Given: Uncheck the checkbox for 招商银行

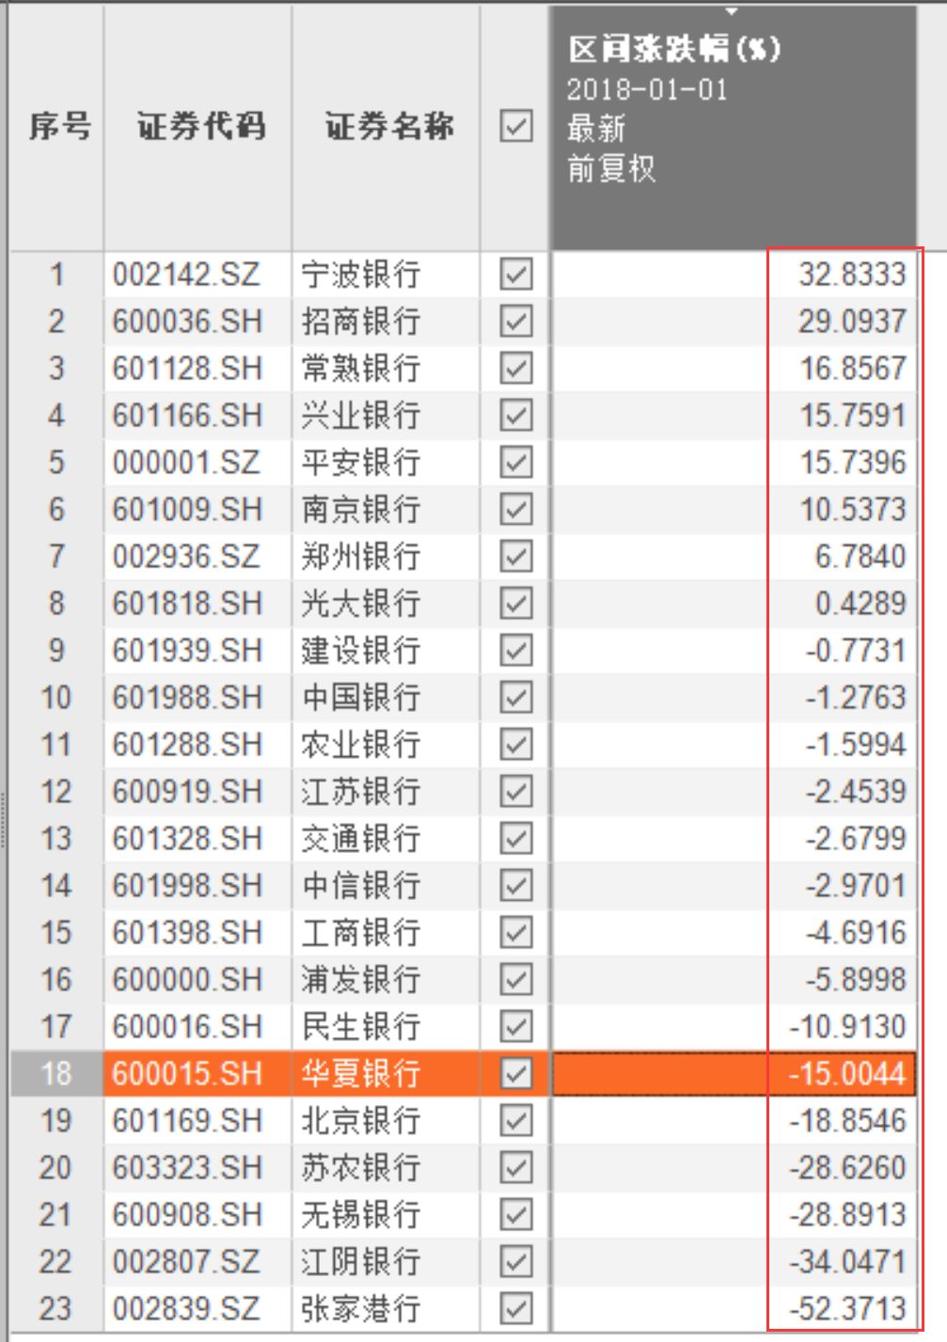Looking at the screenshot, I should 516,321.
